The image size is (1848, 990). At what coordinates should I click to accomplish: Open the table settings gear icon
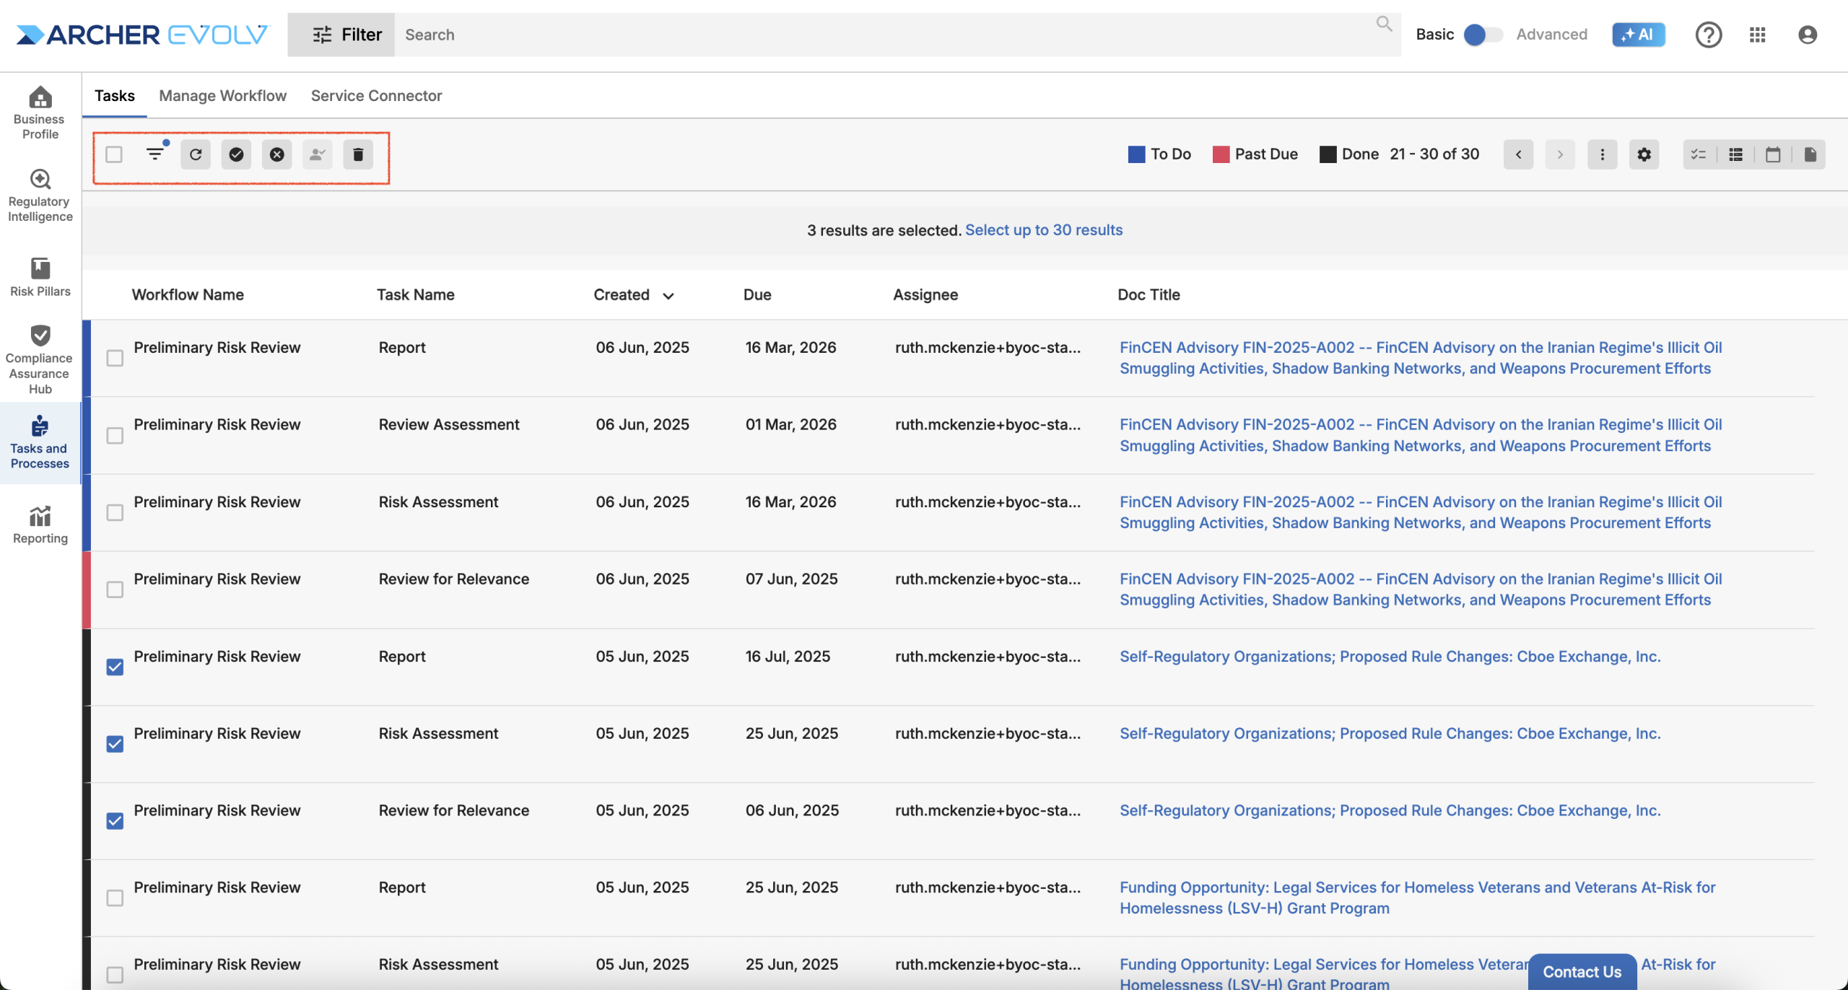point(1644,154)
